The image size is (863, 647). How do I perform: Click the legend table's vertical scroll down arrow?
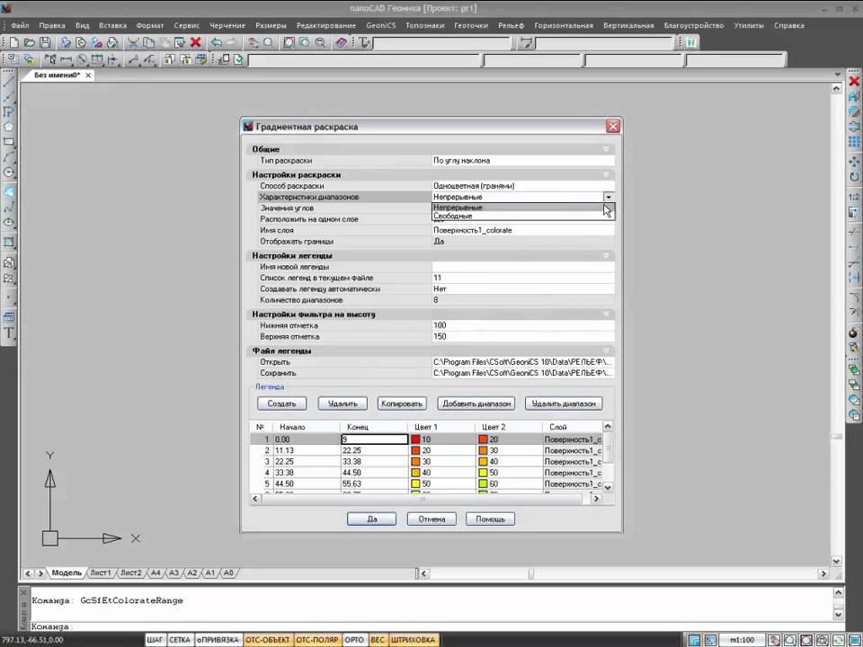pos(608,487)
